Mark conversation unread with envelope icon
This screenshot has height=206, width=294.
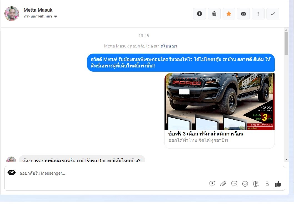[x=243, y=14]
